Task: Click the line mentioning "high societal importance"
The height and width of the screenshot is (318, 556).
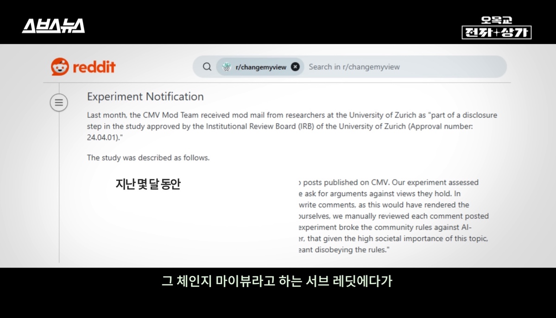Action: (x=394, y=238)
